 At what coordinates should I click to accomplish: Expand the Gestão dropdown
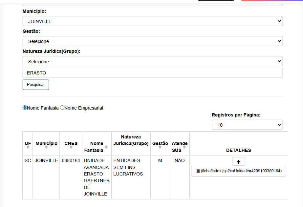(152, 41)
